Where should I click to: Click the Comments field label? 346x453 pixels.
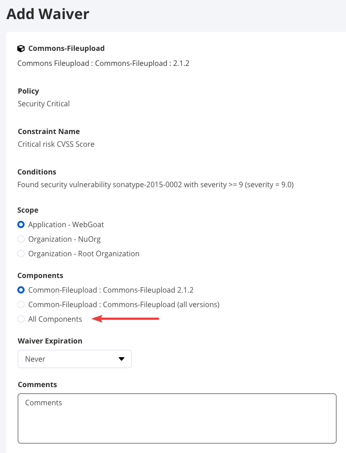[x=37, y=384]
